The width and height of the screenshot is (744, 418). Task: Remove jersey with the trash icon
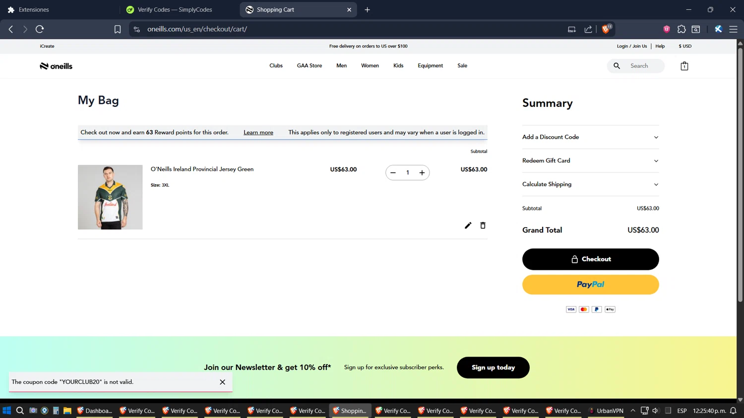tap(483, 225)
